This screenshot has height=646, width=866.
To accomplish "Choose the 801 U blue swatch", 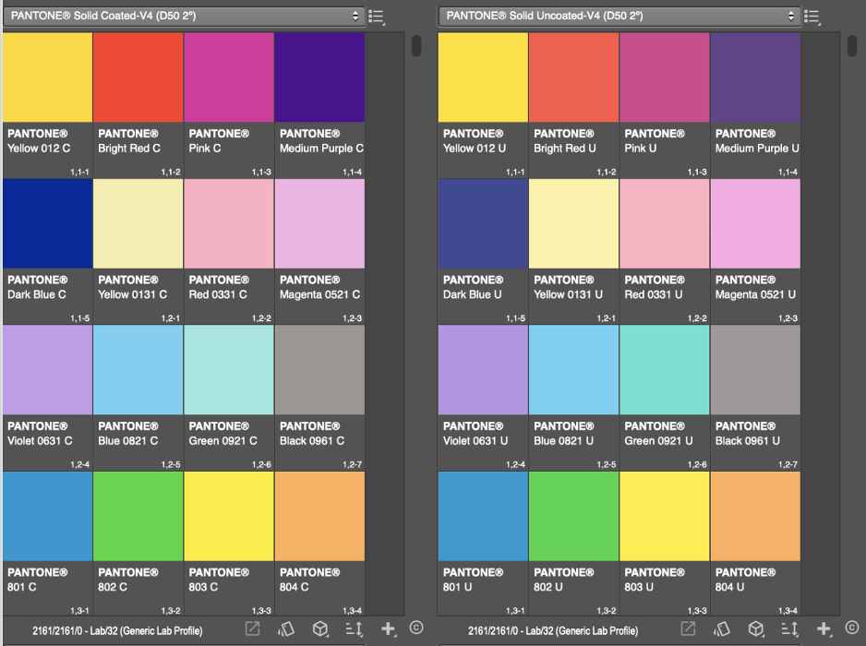I will pyautogui.click(x=483, y=516).
